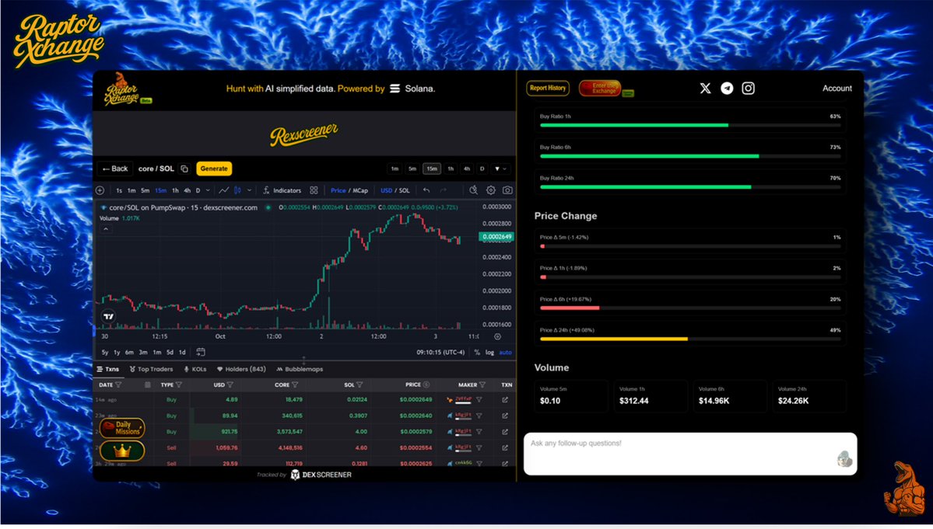
Task: Open the fx Indicators menu
Action: pos(282,190)
